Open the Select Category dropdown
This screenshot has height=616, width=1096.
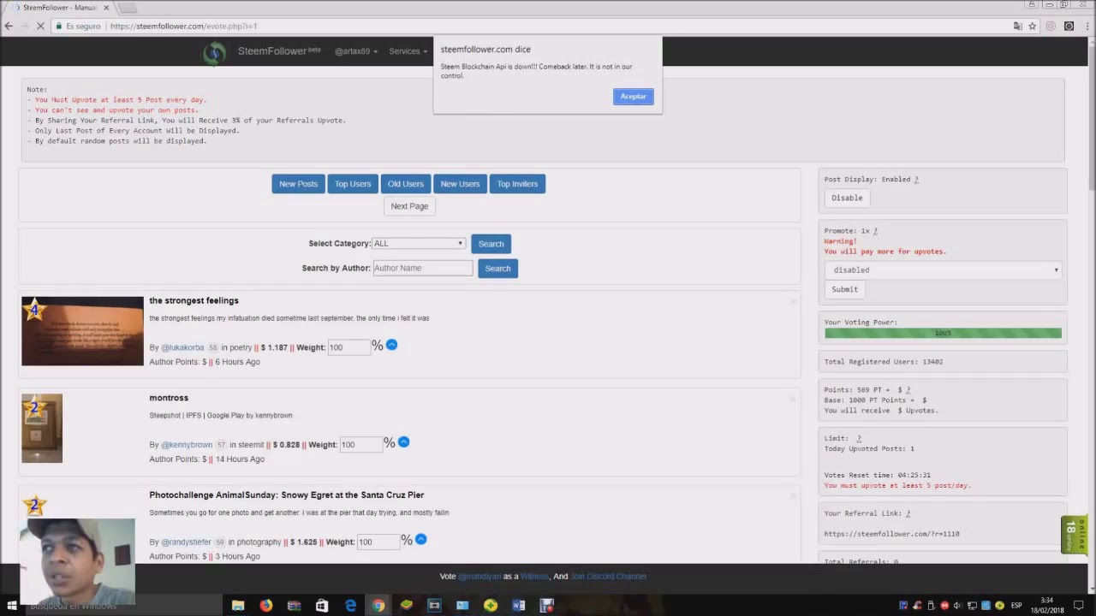click(419, 244)
